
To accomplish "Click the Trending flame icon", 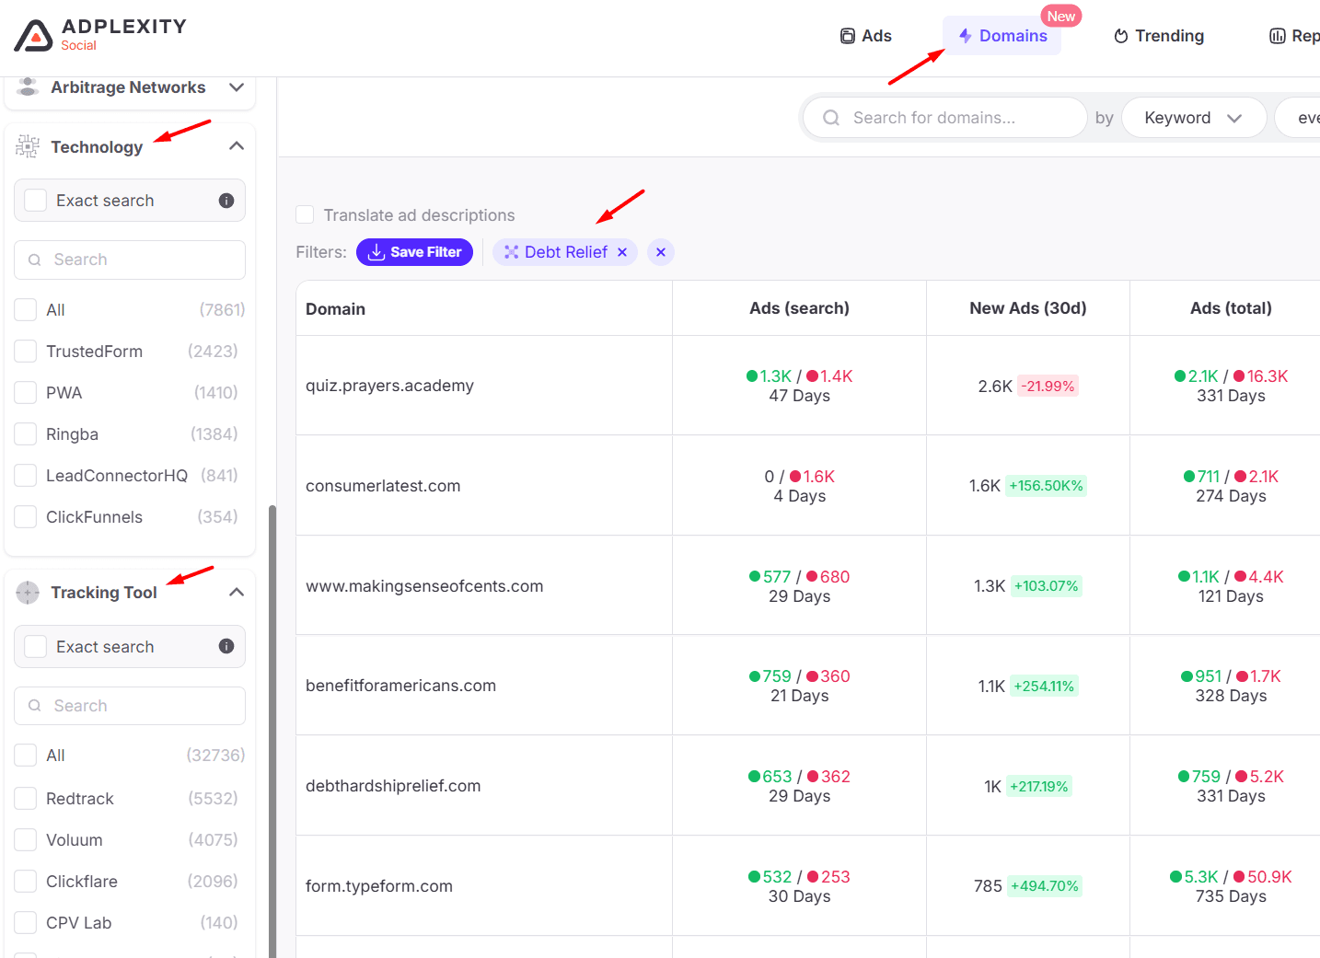I will point(1120,36).
